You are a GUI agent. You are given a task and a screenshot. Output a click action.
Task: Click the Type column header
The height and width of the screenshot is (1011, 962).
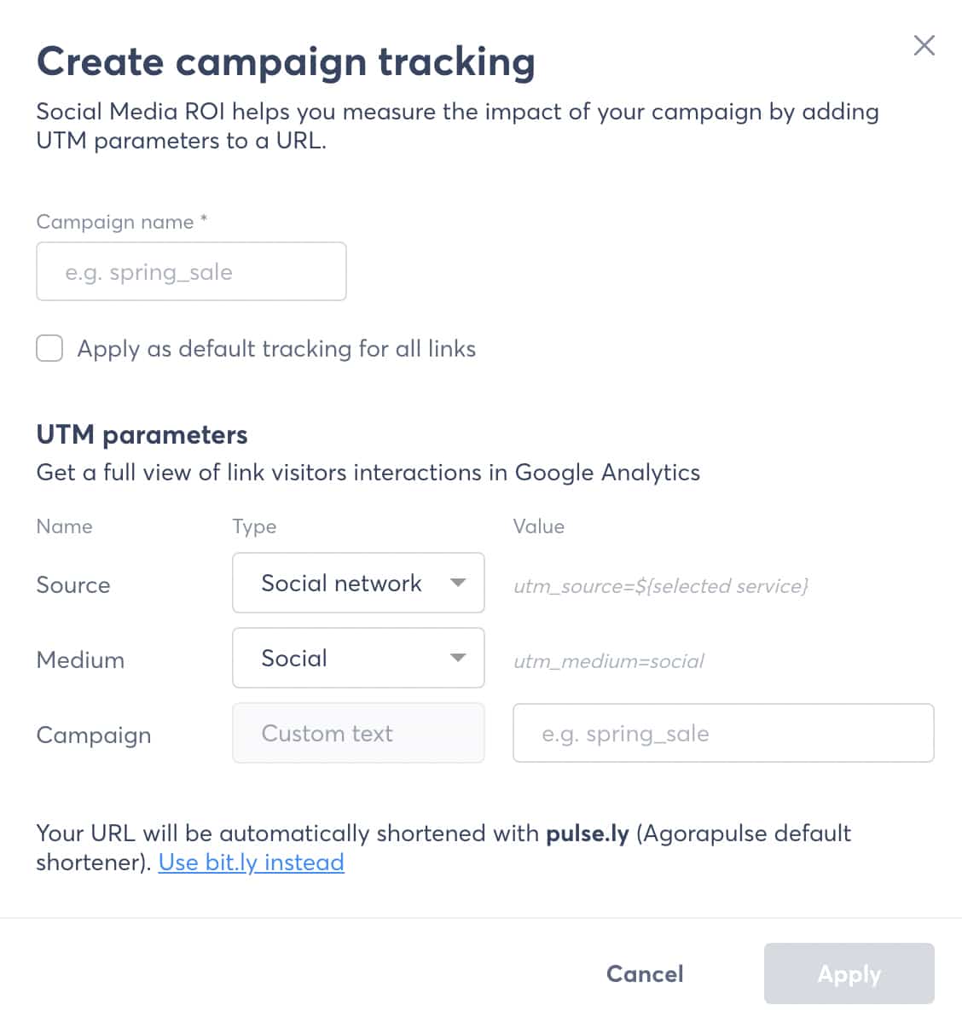254,526
